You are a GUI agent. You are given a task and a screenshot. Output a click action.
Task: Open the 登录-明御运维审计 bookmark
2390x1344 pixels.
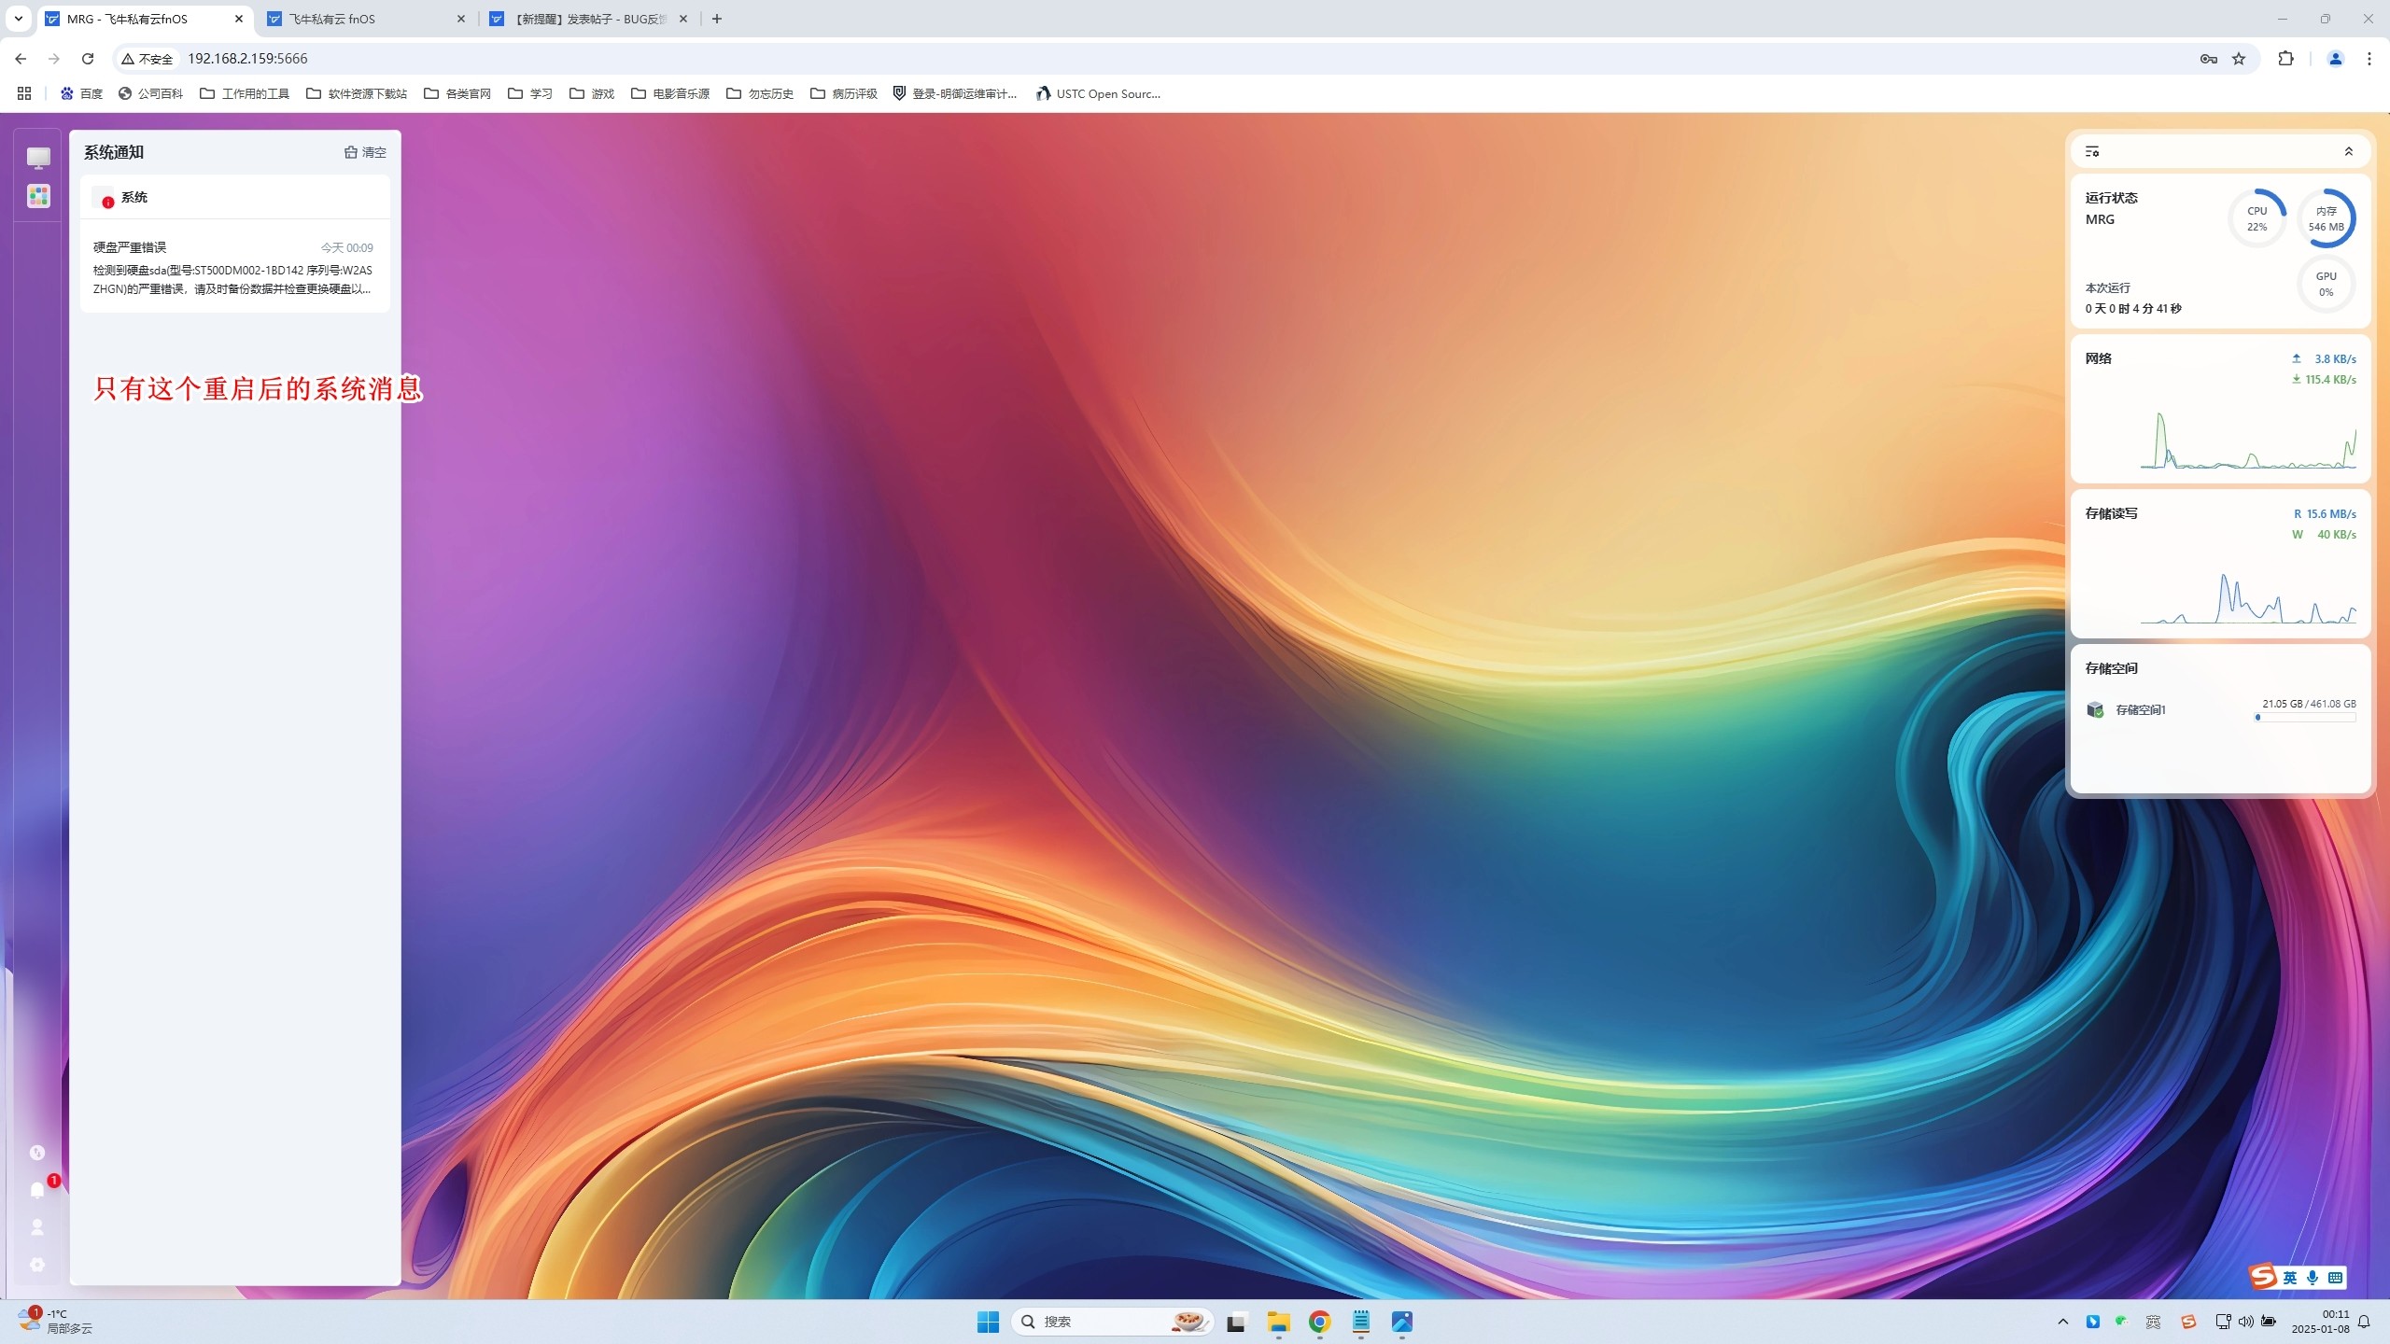pos(955,93)
